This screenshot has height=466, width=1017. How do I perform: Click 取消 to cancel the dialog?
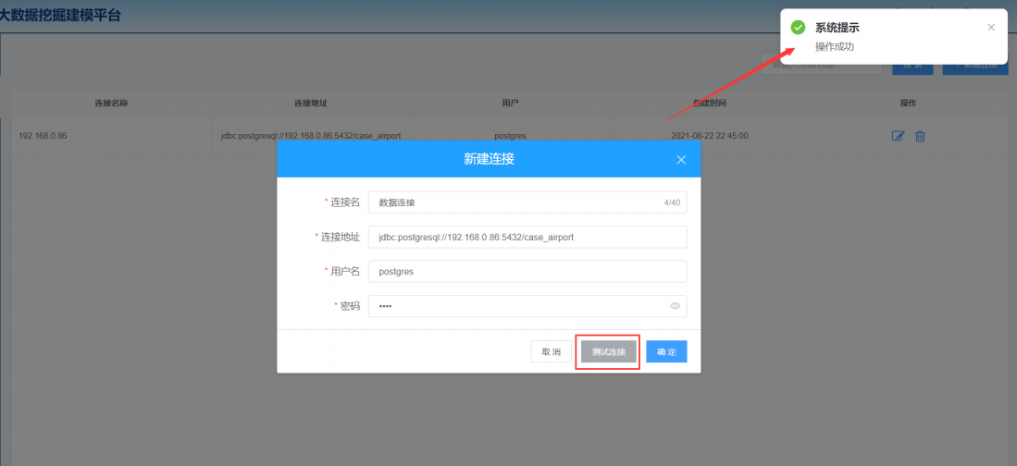(552, 352)
